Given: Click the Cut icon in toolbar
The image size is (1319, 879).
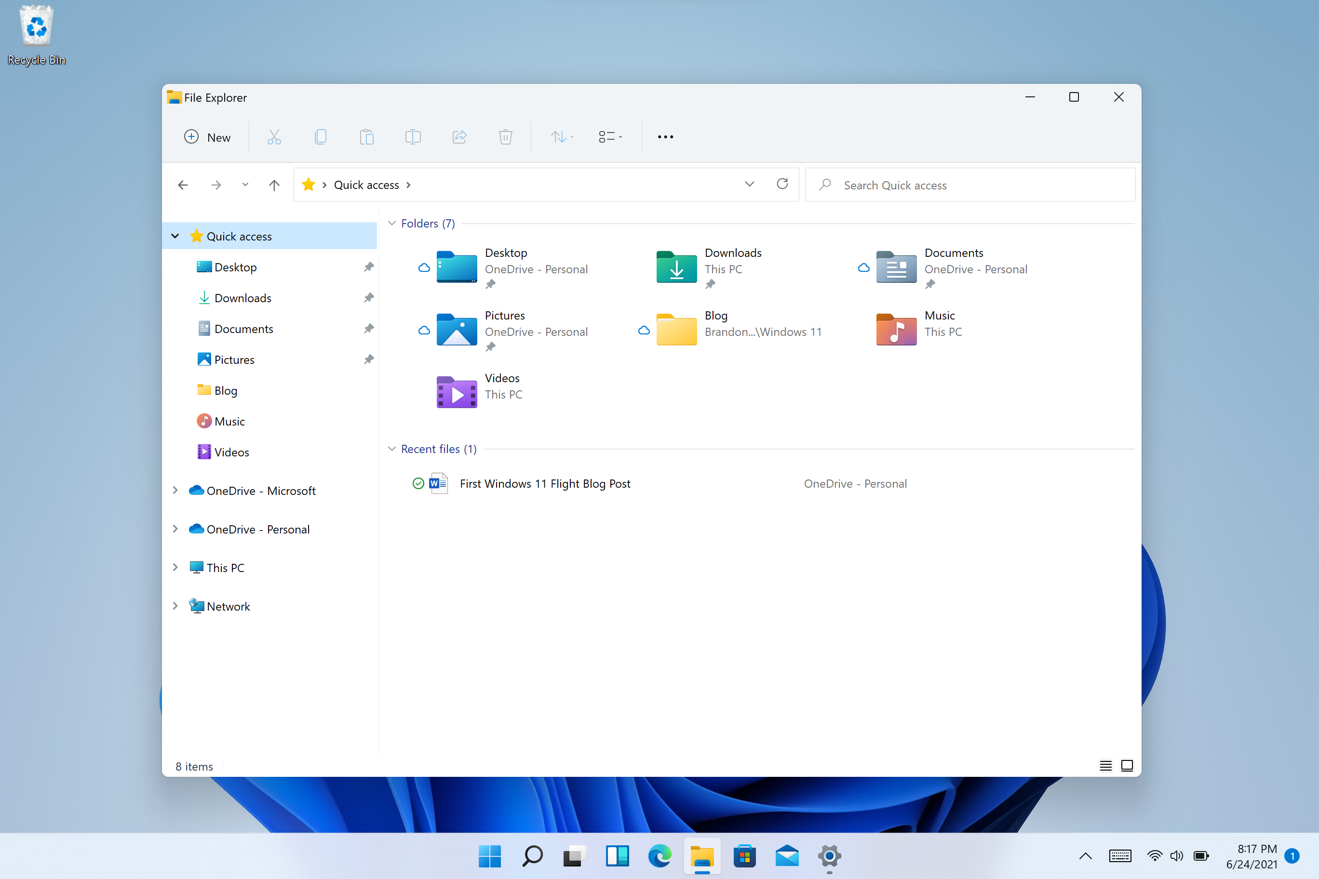Looking at the screenshot, I should (x=274, y=137).
